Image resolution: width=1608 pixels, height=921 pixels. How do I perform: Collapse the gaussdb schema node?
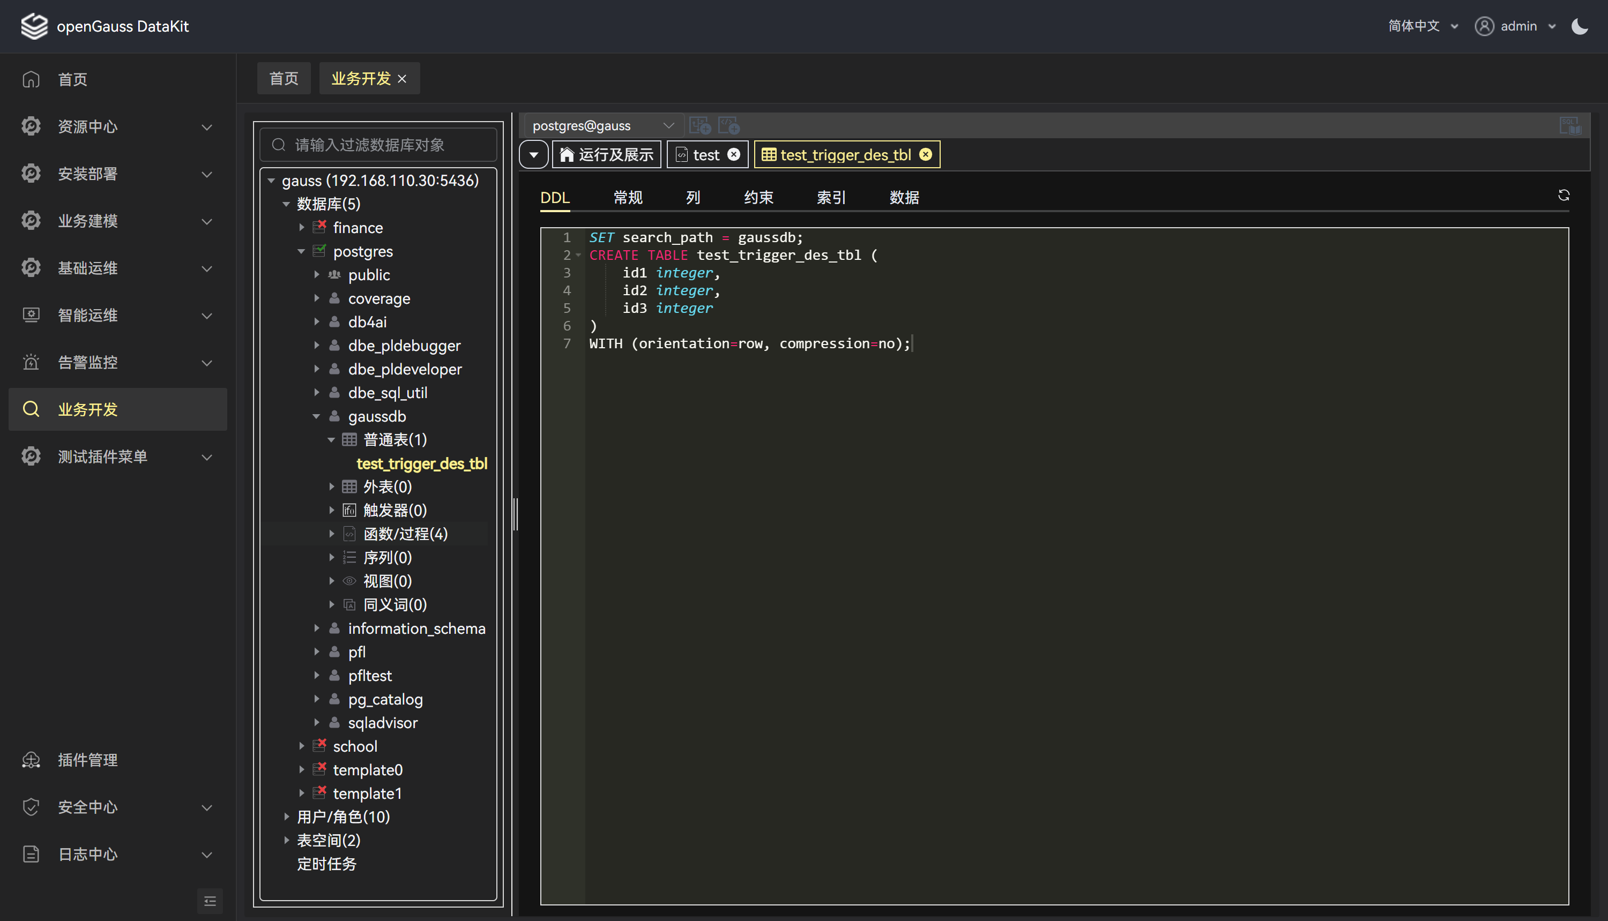[316, 416]
